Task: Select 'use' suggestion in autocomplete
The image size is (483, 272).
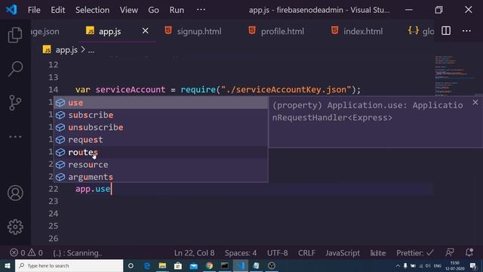Action: [x=161, y=103]
